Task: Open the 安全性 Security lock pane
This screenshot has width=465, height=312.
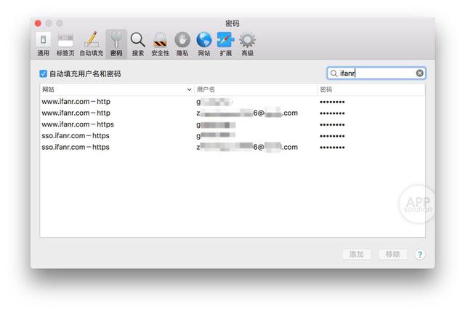Action: [160, 44]
